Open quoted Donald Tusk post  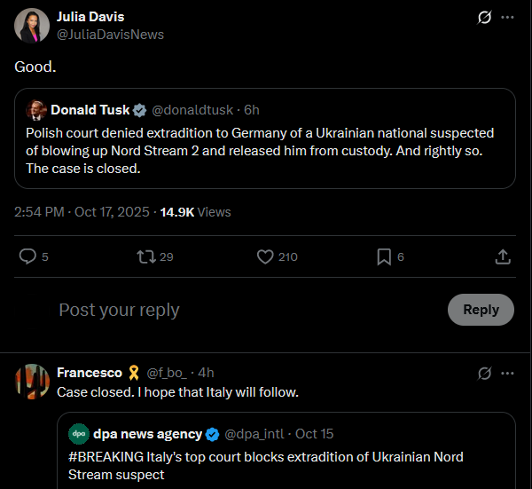[x=265, y=151]
